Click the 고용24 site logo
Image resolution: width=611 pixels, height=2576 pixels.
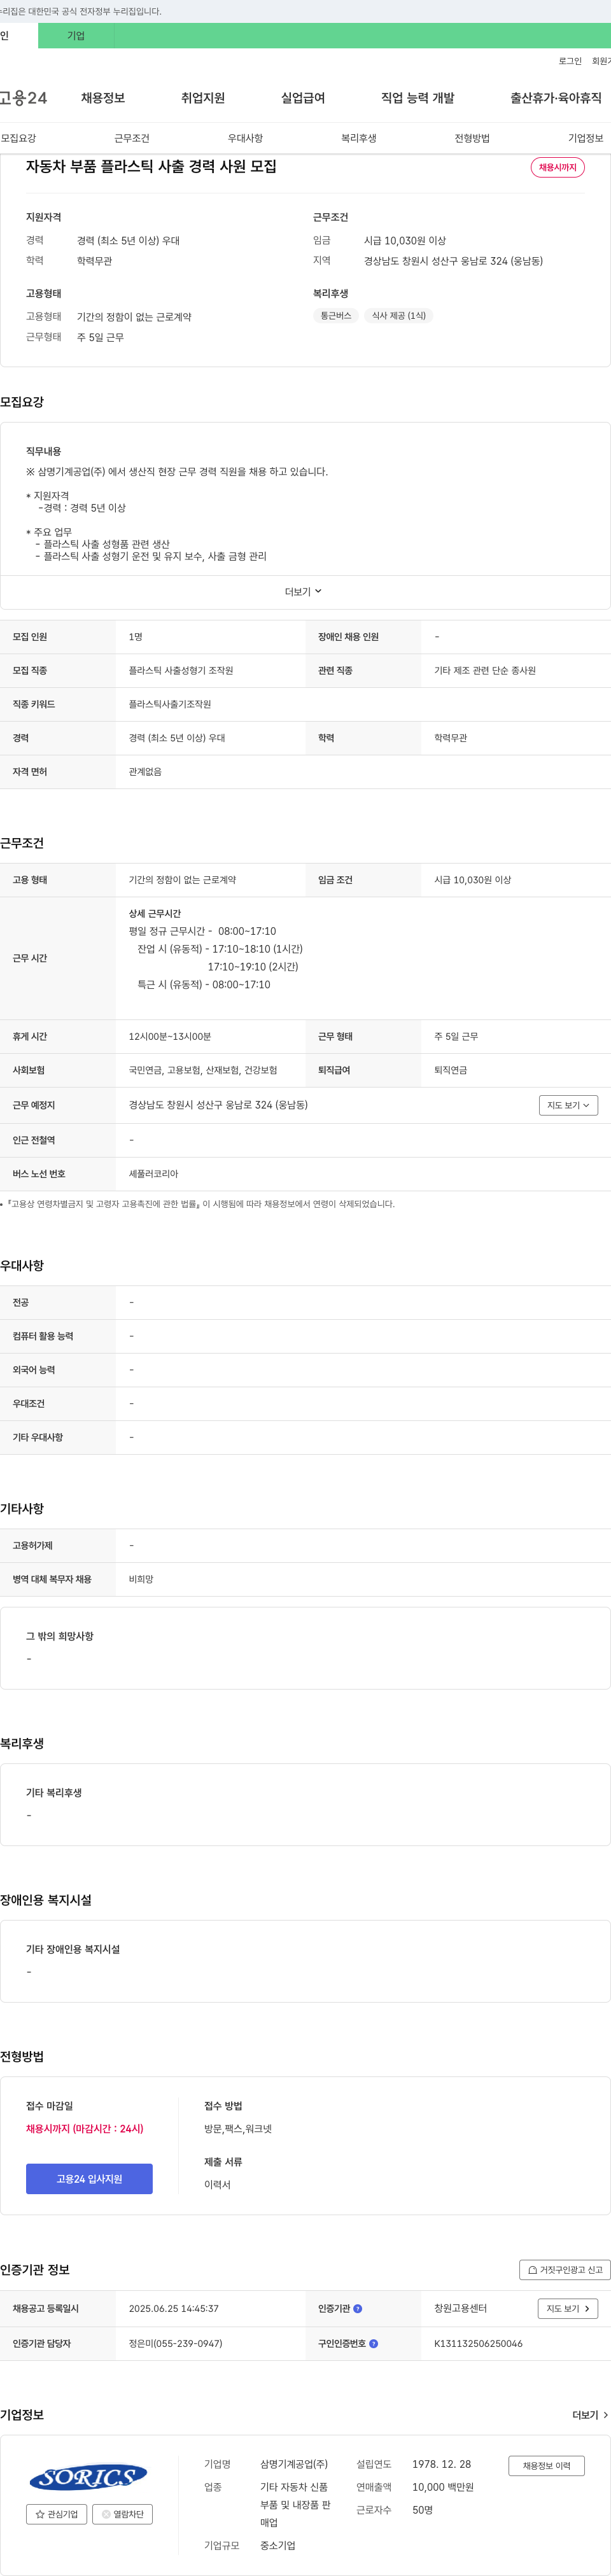pos(23,98)
